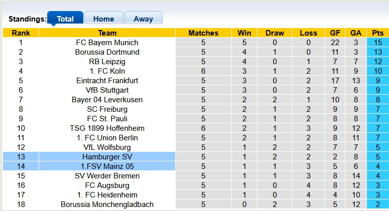Image resolution: width=389 pixels, height=211 pixels.
Task: Click the Loss column header
Action: tap(308, 33)
